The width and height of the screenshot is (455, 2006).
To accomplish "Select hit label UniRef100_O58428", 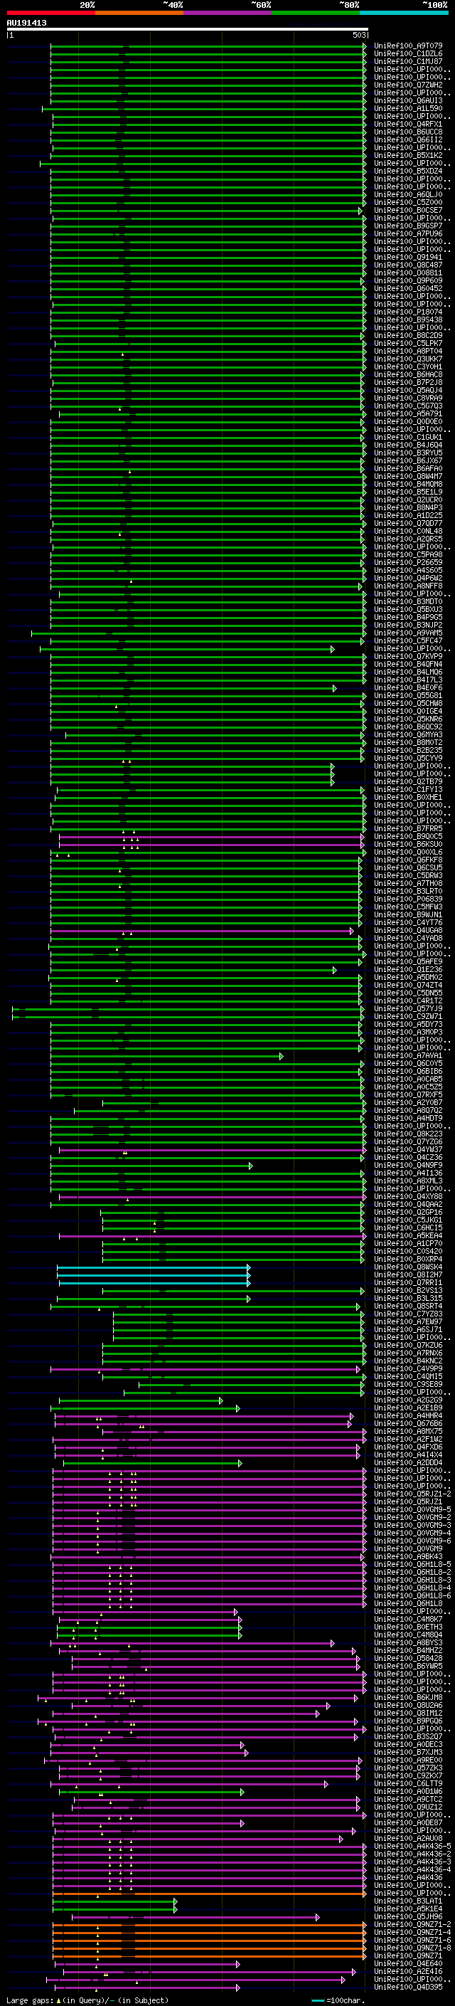I will coord(408,1658).
